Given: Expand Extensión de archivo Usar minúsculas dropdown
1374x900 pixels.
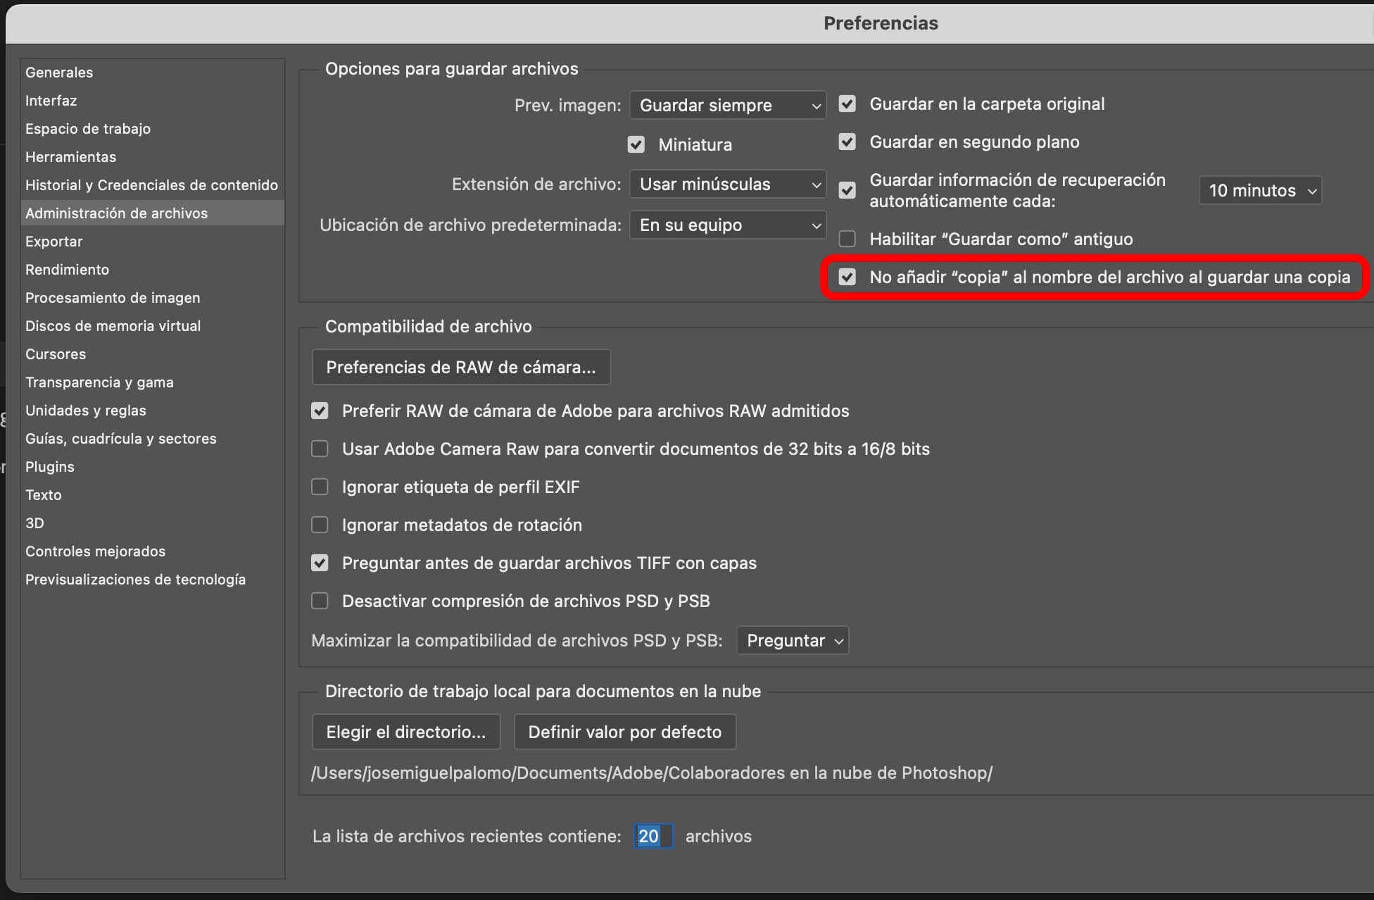Looking at the screenshot, I should pos(727,185).
